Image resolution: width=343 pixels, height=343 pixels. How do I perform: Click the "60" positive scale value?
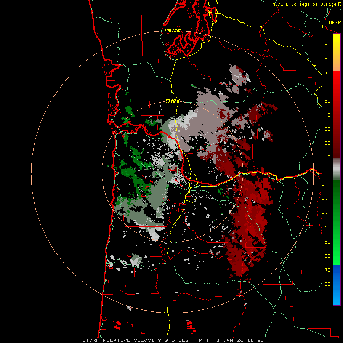[327, 87]
